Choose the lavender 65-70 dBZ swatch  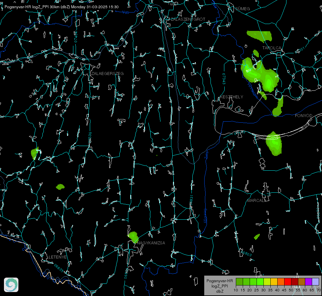tap(315, 282)
